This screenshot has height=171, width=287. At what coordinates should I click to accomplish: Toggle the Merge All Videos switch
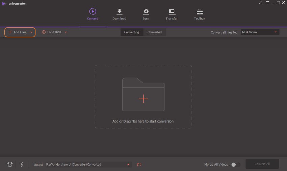click(236, 164)
